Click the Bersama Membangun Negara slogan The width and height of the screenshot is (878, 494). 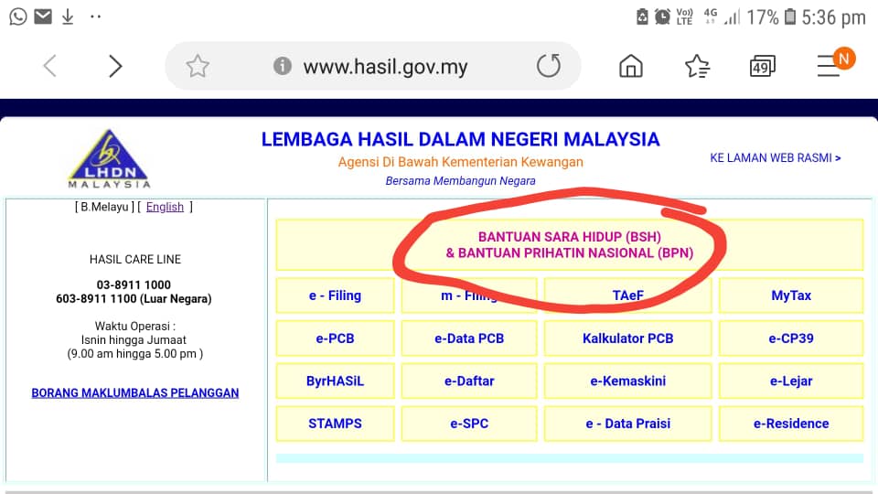(x=460, y=181)
